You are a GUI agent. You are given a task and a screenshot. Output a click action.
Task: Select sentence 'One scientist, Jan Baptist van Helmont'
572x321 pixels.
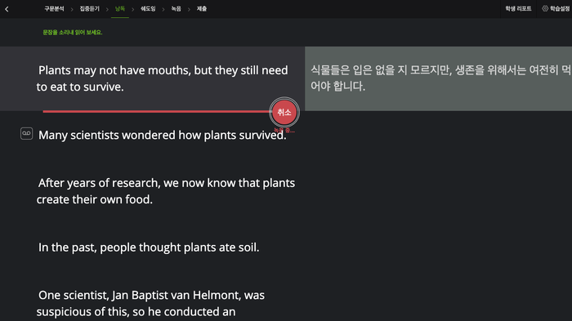point(150,303)
